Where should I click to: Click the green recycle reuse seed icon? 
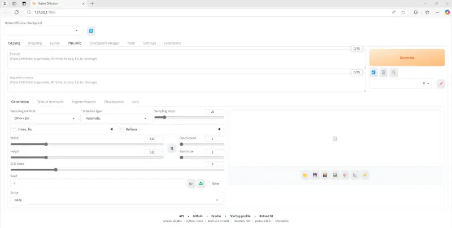(x=201, y=183)
